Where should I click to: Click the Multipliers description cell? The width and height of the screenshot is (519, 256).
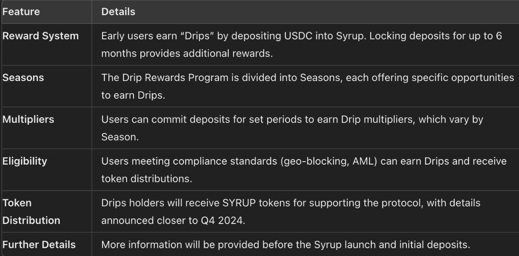click(x=292, y=128)
